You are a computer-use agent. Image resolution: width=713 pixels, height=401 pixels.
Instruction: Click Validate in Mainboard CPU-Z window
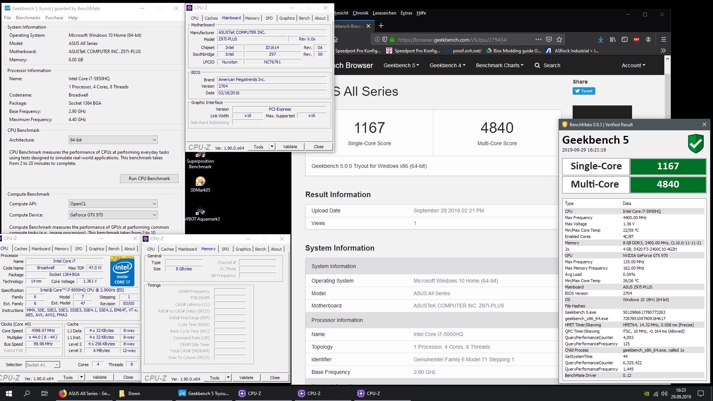(x=290, y=147)
